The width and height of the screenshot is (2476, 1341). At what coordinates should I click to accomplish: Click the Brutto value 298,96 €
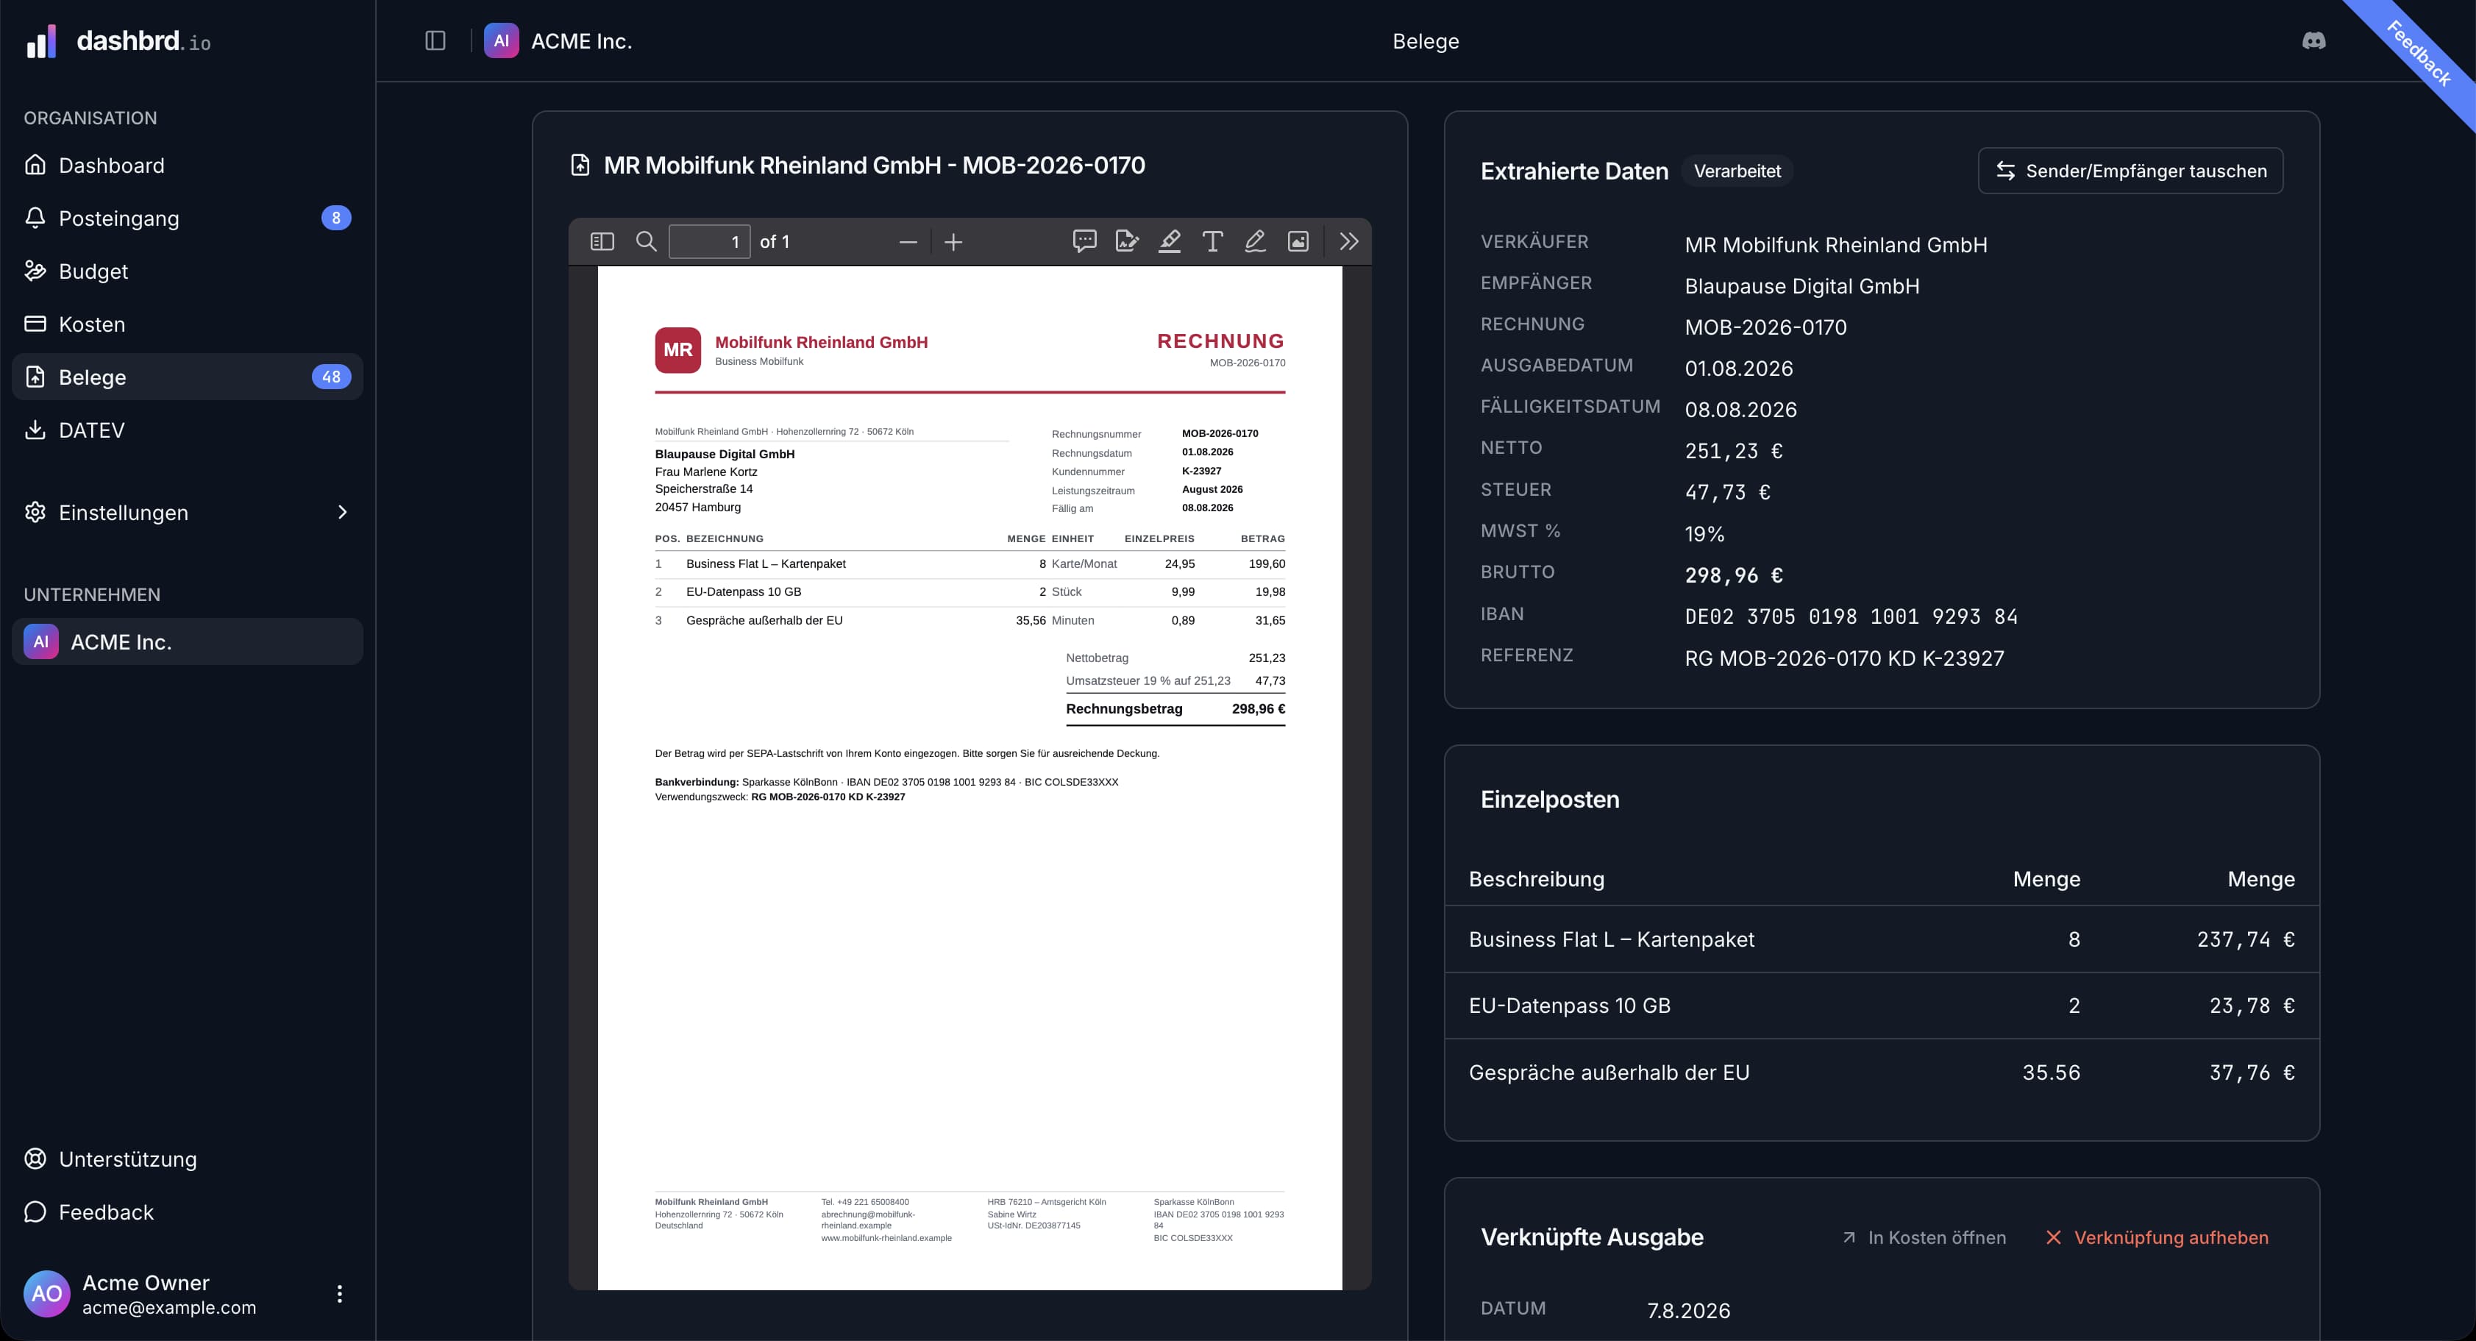1733,575
